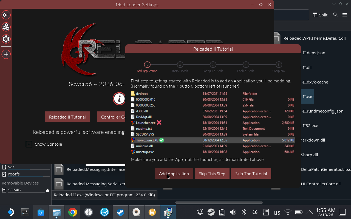Open the application launcher on taskbar
The image size is (351, 219).
pyautogui.click(x=10, y=212)
